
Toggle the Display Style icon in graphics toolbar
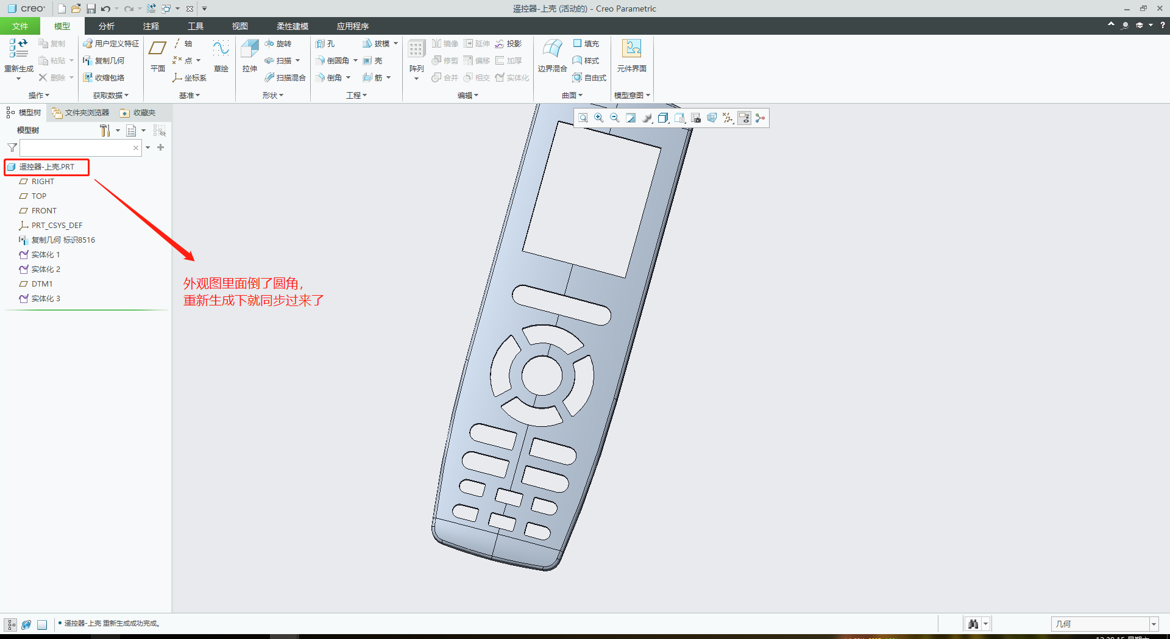(x=663, y=118)
